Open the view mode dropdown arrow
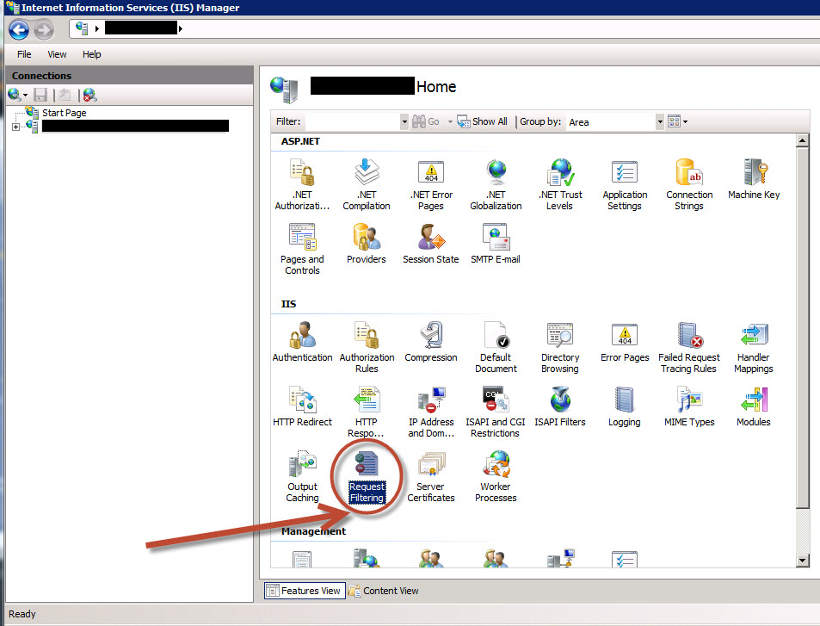The height and width of the screenshot is (626, 820). pyautogui.click(x=685, y=121)
